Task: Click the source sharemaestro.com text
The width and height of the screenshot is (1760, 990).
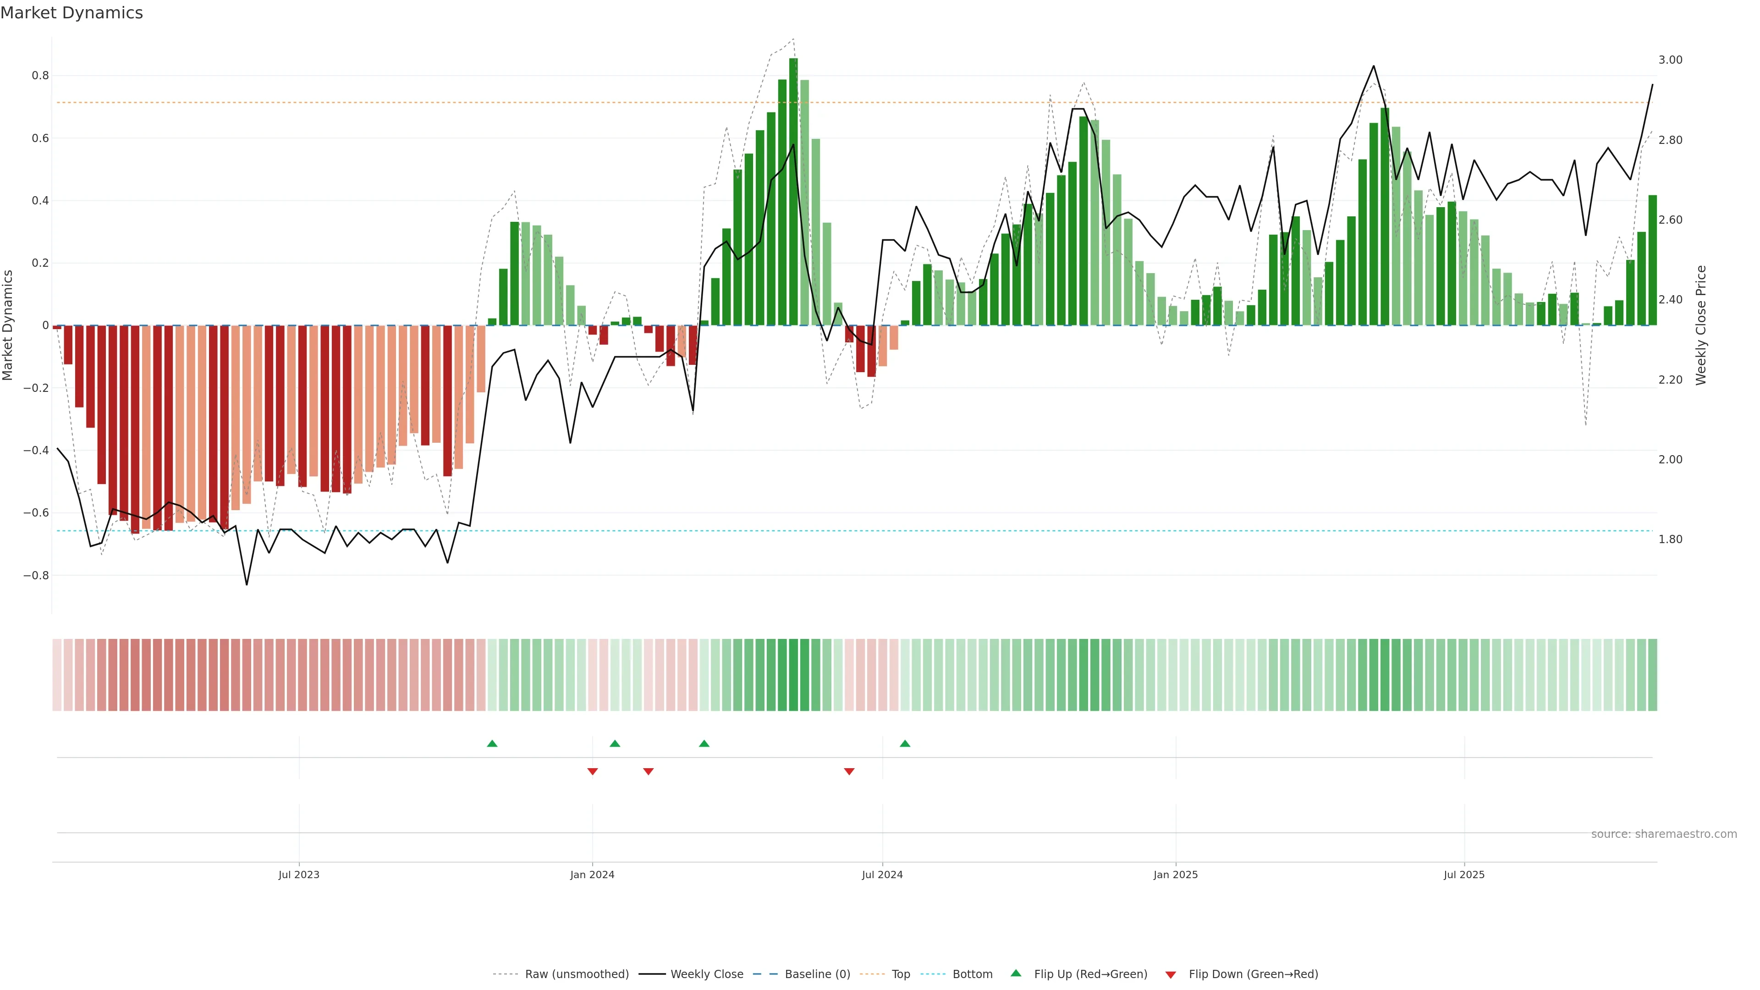Action: (x=1664, y=834)
